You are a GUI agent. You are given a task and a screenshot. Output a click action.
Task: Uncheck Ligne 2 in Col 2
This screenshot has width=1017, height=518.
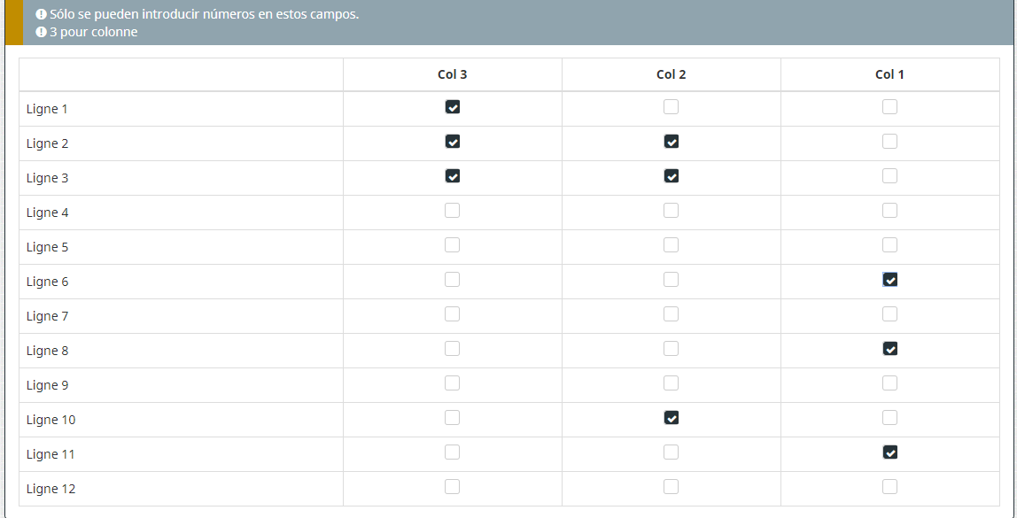[672, 142]
